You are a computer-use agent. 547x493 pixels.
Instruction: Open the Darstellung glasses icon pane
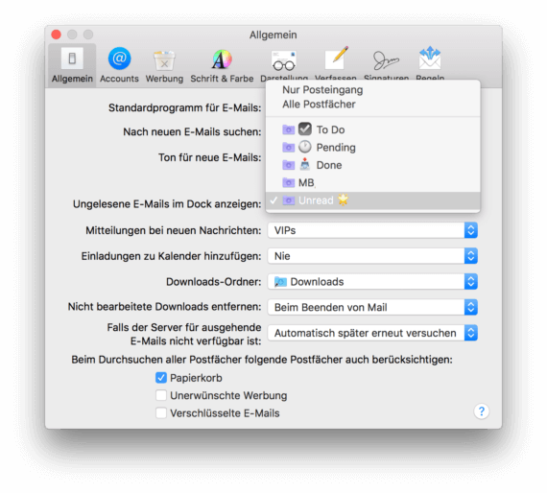coord(284,63)
